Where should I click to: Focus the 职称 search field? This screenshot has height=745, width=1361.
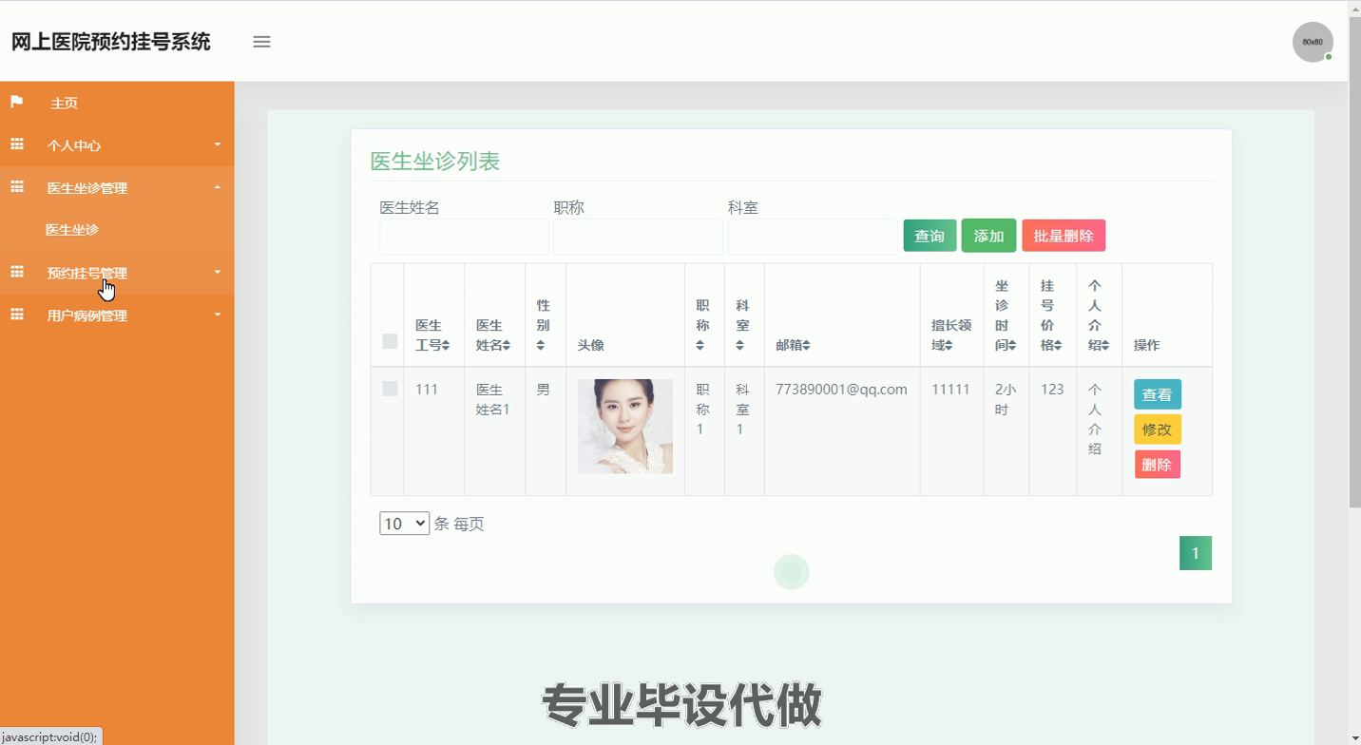point(638,237)
